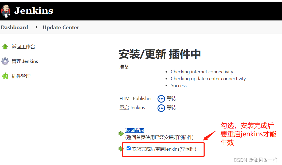Click the green arrow icon beside 返回首页

[121, 133]
